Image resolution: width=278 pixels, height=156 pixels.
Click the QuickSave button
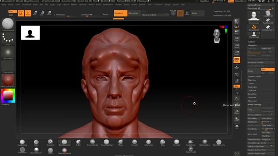205,1
